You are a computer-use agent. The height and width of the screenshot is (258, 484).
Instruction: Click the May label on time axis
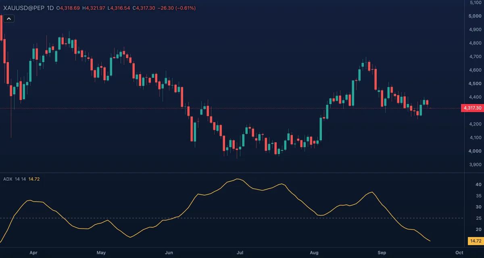tap(101, 253)
